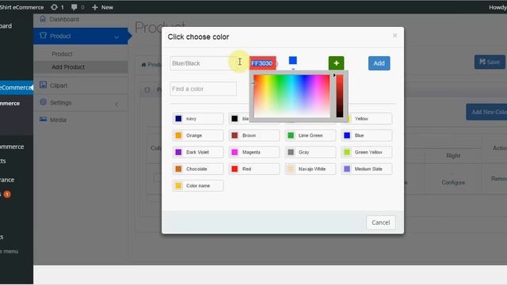The height and width of the screenshot is (285, 507).
Task: Choose the navy color option
Action: 198,119
